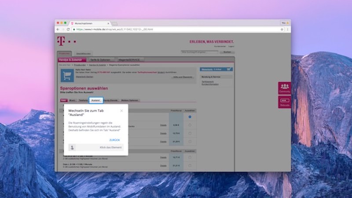The image size is (352, 198).
Task: Bookmark the page with the star icon
Action: point(282,29)
